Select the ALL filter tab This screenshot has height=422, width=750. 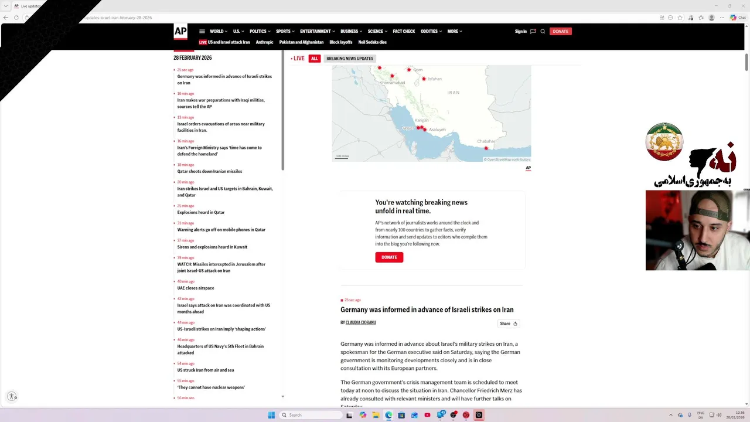pos(315,59)
